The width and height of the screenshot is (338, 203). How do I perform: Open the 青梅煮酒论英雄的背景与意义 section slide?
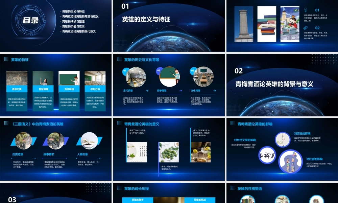(x=282, y=85)
